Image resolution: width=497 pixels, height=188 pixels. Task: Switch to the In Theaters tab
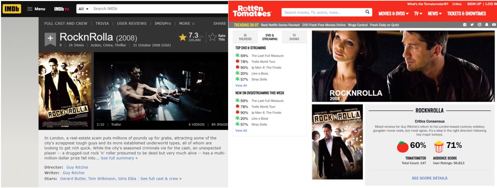point(245,37)
